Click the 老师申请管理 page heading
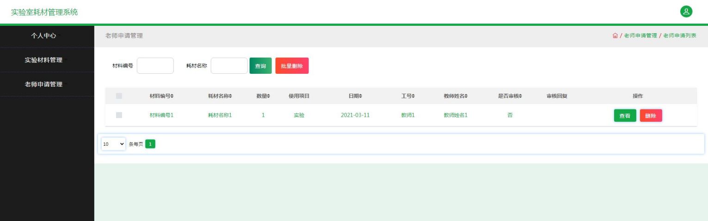 pos(124,36)
